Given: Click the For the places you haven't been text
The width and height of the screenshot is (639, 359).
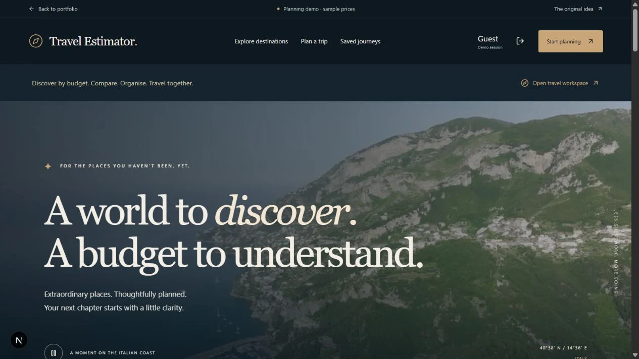Looking at the screenshot, I should coord(125,166).
